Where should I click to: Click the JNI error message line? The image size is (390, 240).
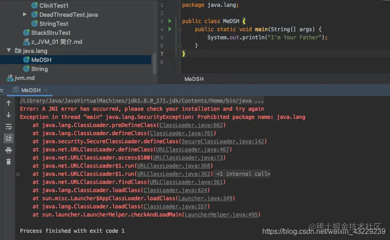point(142,109)
